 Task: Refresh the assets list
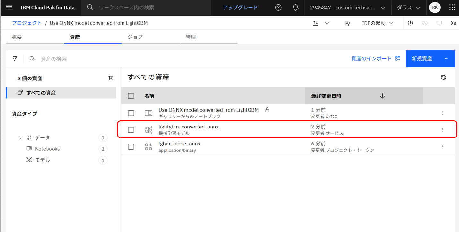[443, 77]
